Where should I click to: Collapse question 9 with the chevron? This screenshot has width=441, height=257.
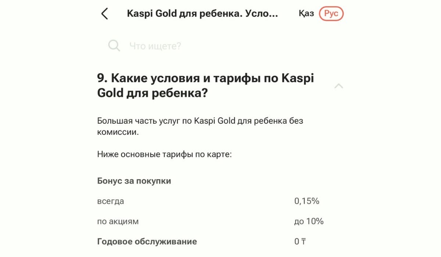338,86
